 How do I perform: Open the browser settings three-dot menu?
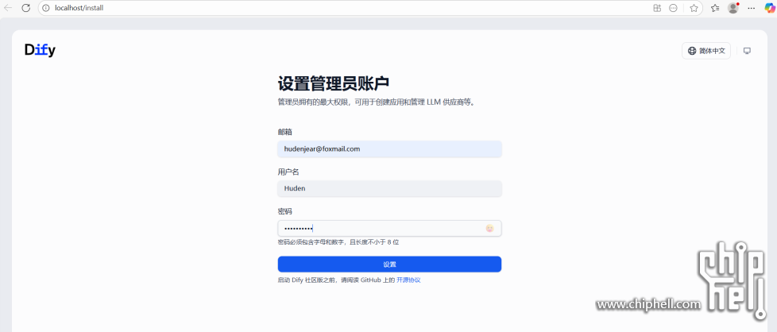click(x=752, y=8)
